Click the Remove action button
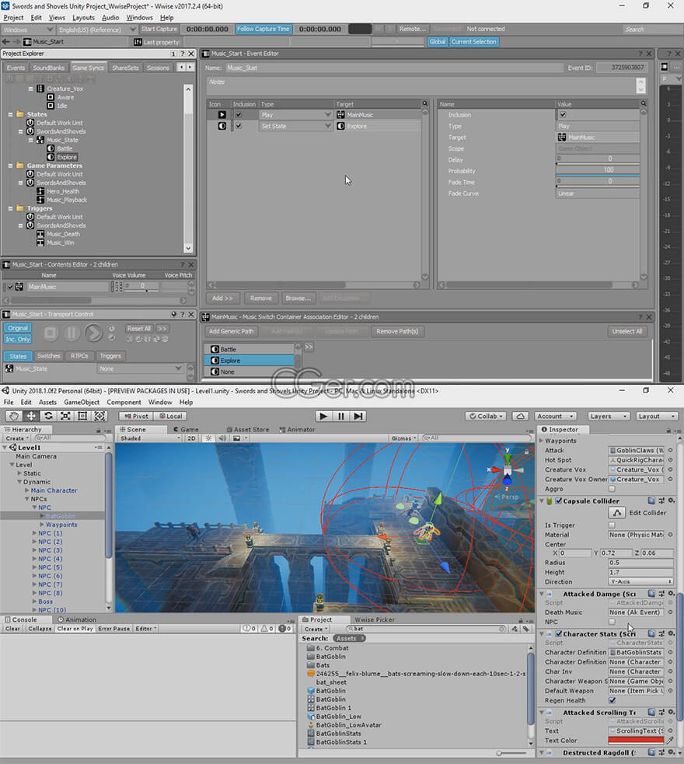 (x=260, y=298)
